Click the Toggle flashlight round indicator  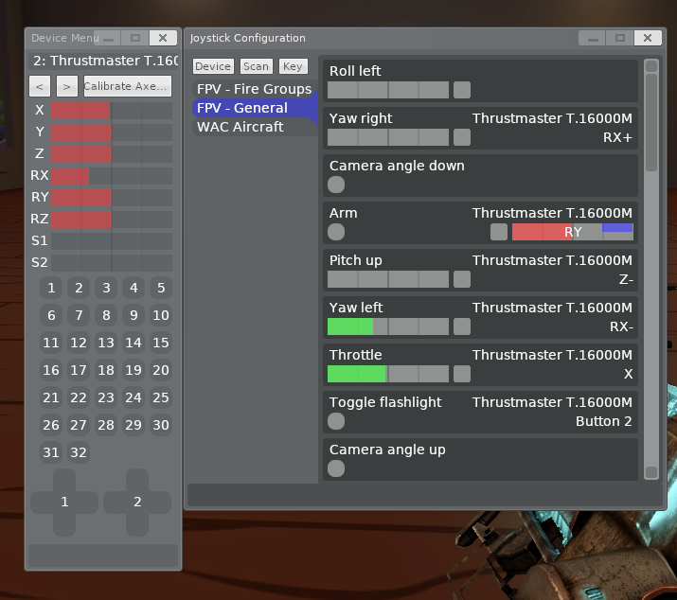(x=336, y=421)
